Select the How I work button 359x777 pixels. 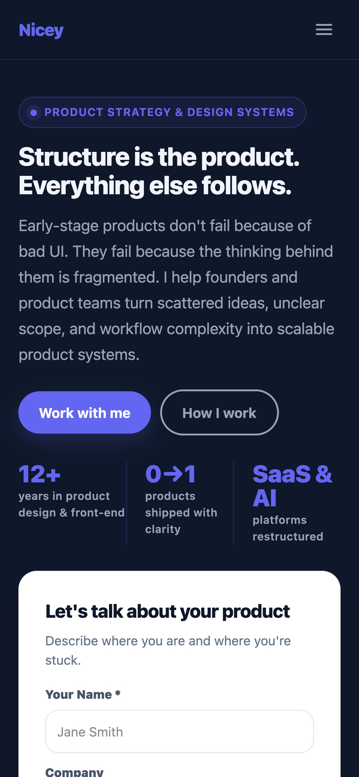click(220, 413)
